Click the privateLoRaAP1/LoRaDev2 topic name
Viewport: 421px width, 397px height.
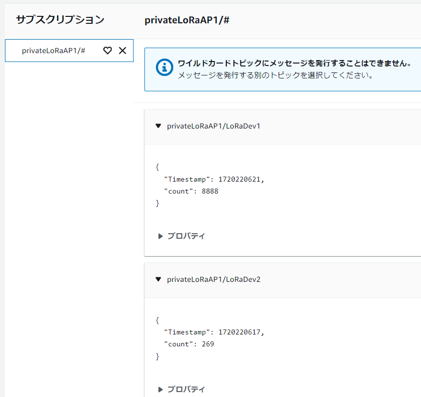click(x=213, y=279)
